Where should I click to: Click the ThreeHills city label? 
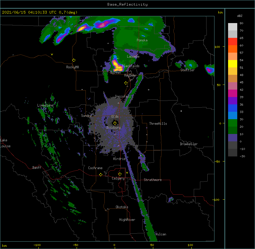(x=158, y=124)
